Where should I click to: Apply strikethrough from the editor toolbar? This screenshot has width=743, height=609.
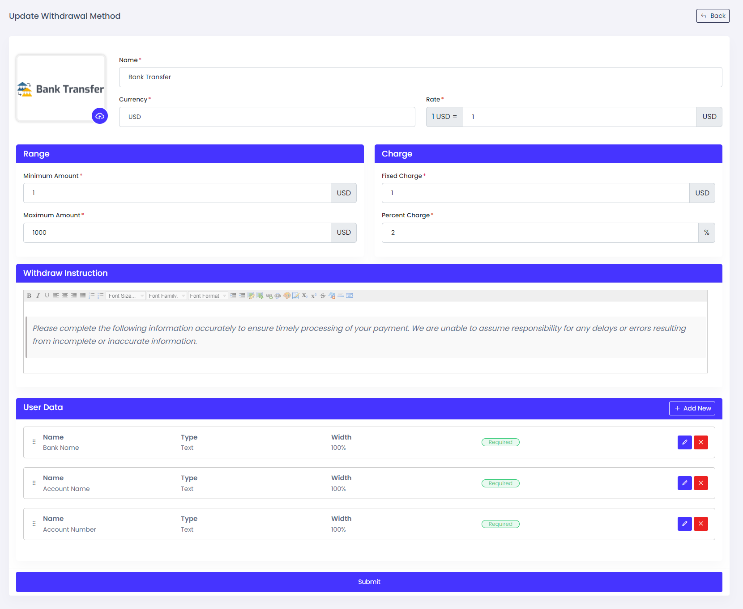[323, 296]
